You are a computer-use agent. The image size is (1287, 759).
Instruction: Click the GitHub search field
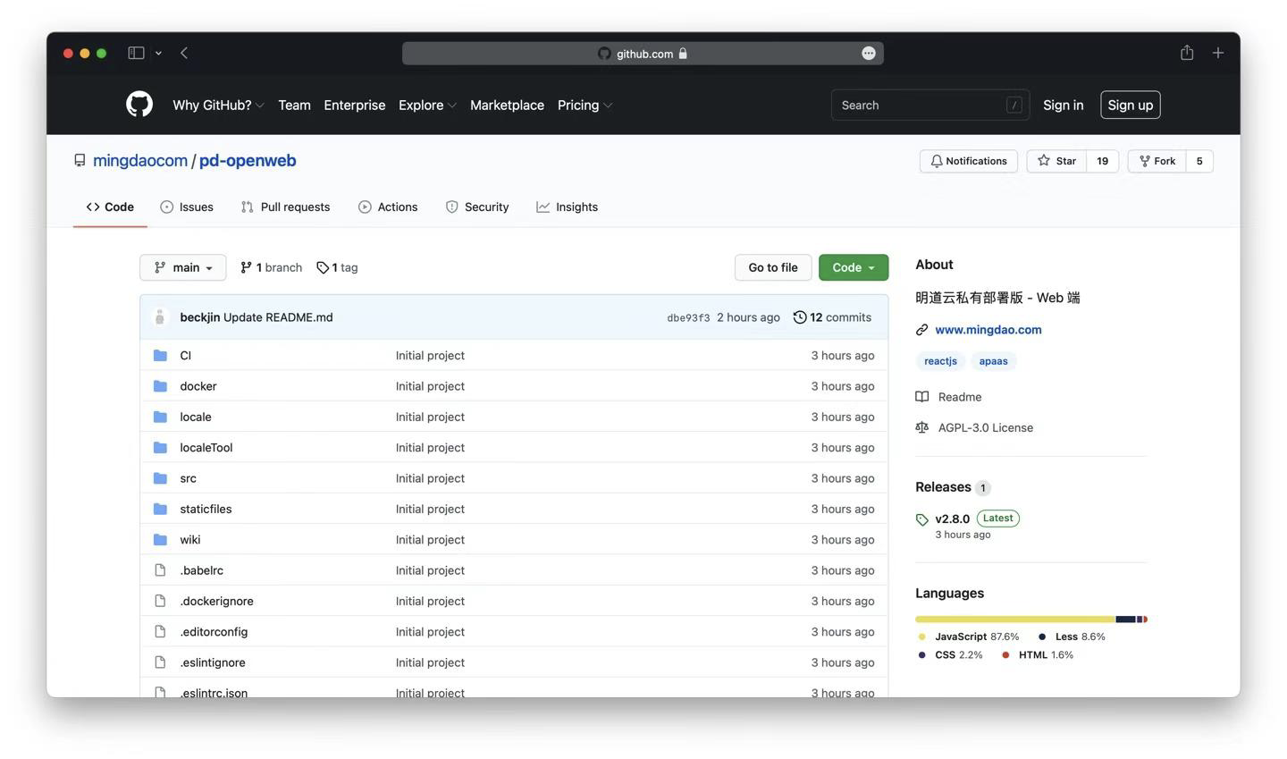tap(921, 105)
